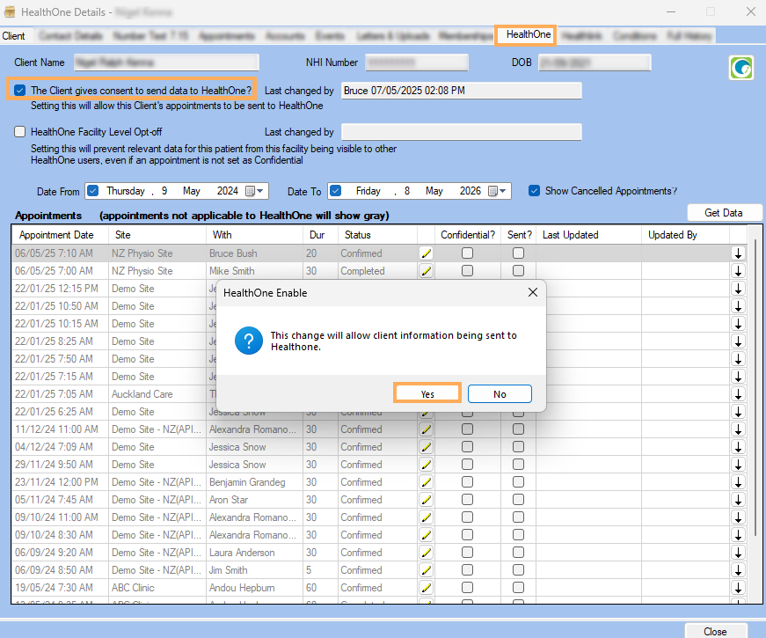Edit Laura Anderson's appointment via the pencil icon
The height and width of the screenshot is (638, 766).
pos(427,553)
